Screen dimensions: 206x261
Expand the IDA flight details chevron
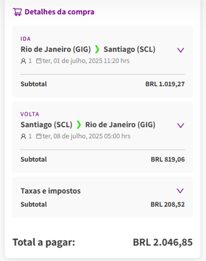181,50
